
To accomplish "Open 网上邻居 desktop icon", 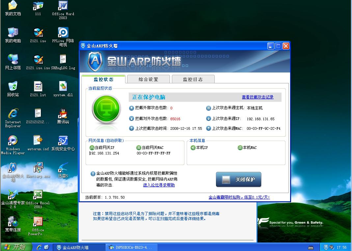I will tap(13, 62).
